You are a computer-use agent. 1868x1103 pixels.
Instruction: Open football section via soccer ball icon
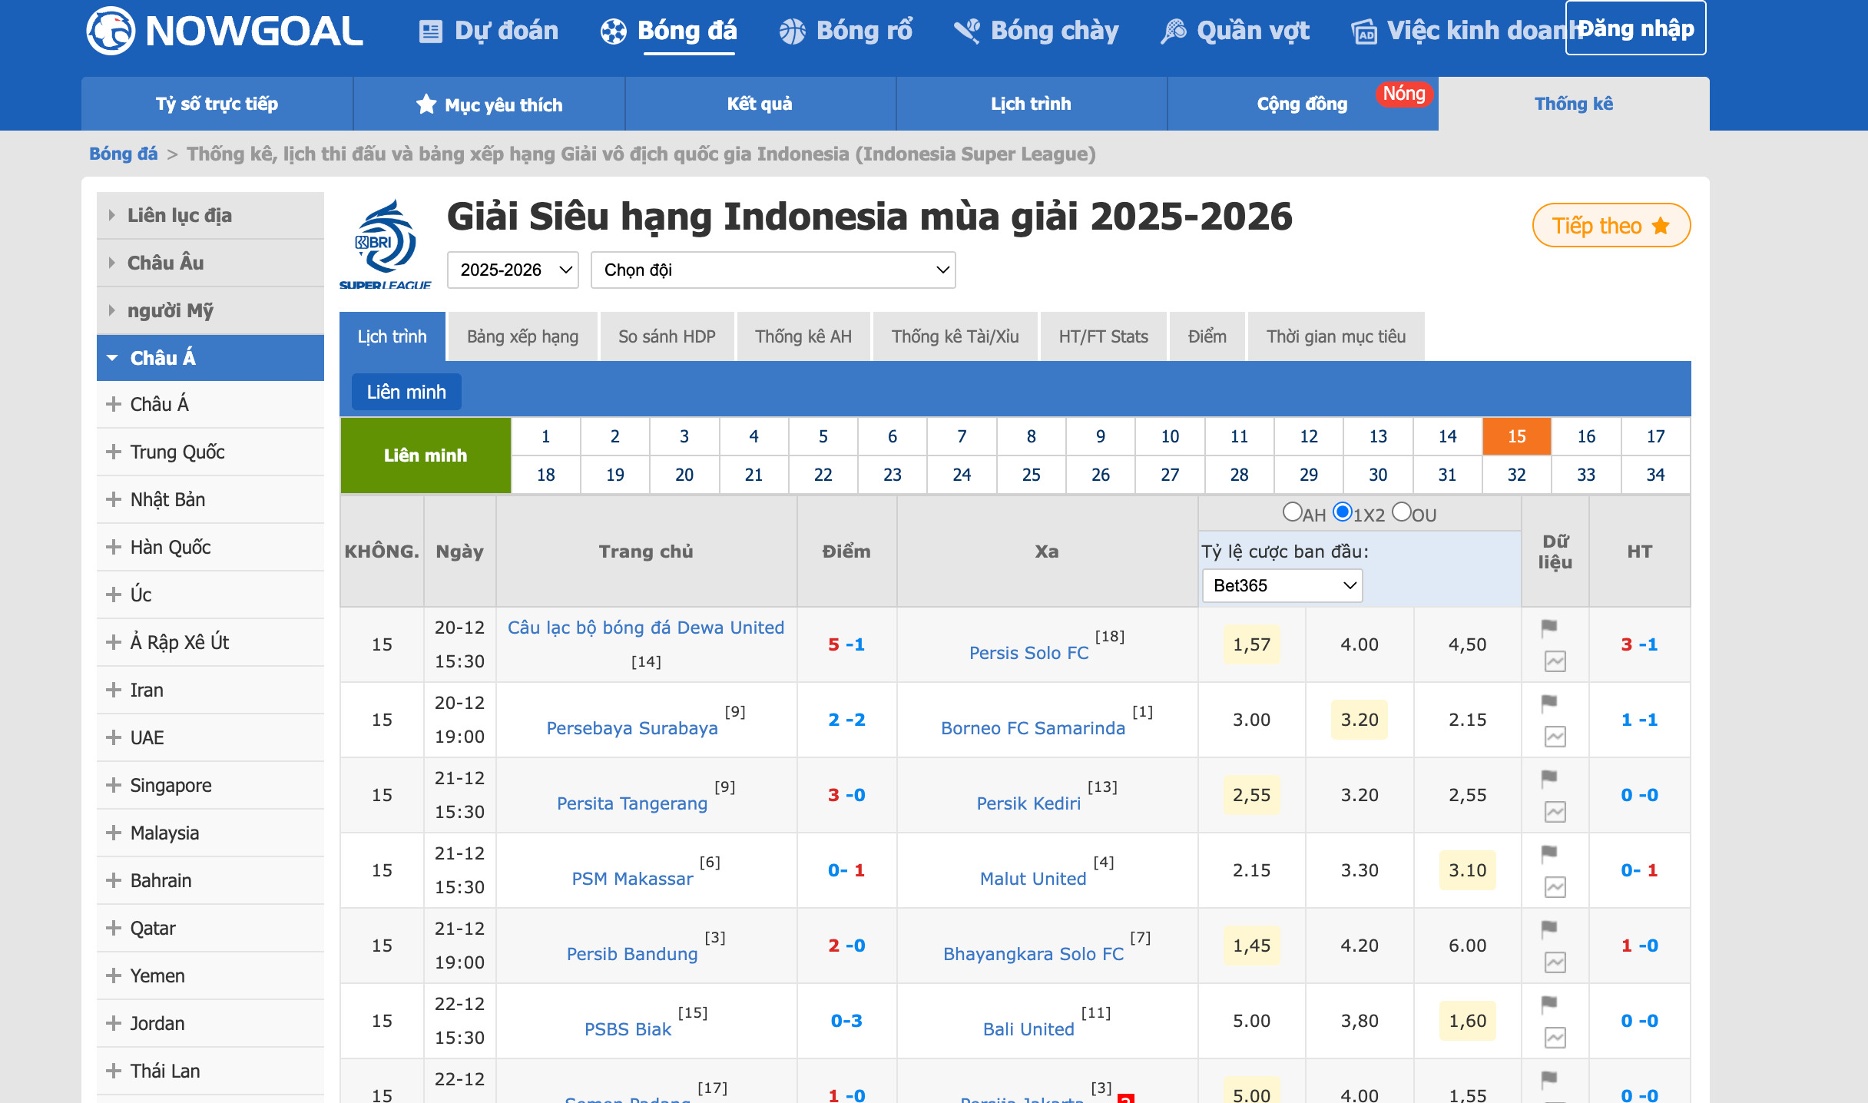click(612, 30)
